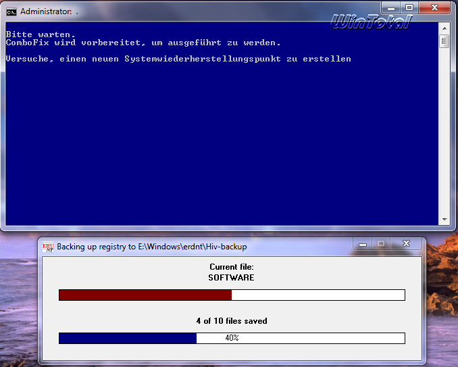Minimize the Backing up registry window
458x367 pixels.
pyautogui.click(x=363, y=244)
